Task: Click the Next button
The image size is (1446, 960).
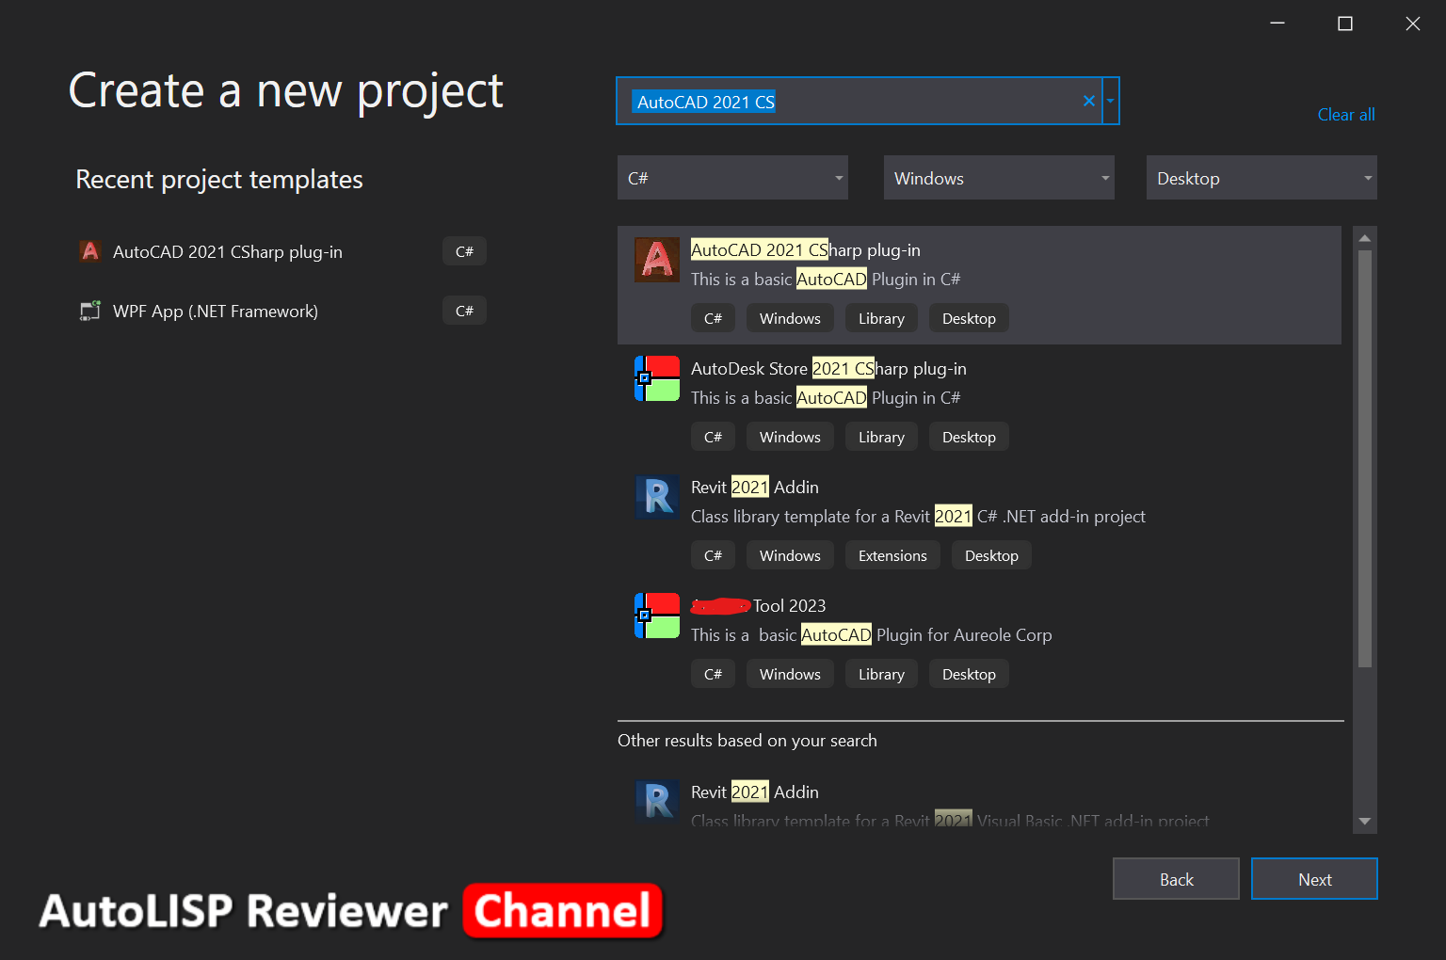Action: [1314, 879]
